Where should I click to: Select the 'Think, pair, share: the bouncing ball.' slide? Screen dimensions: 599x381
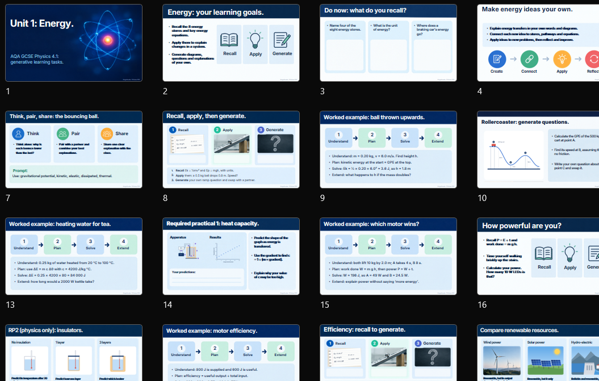tap(74, 149)
